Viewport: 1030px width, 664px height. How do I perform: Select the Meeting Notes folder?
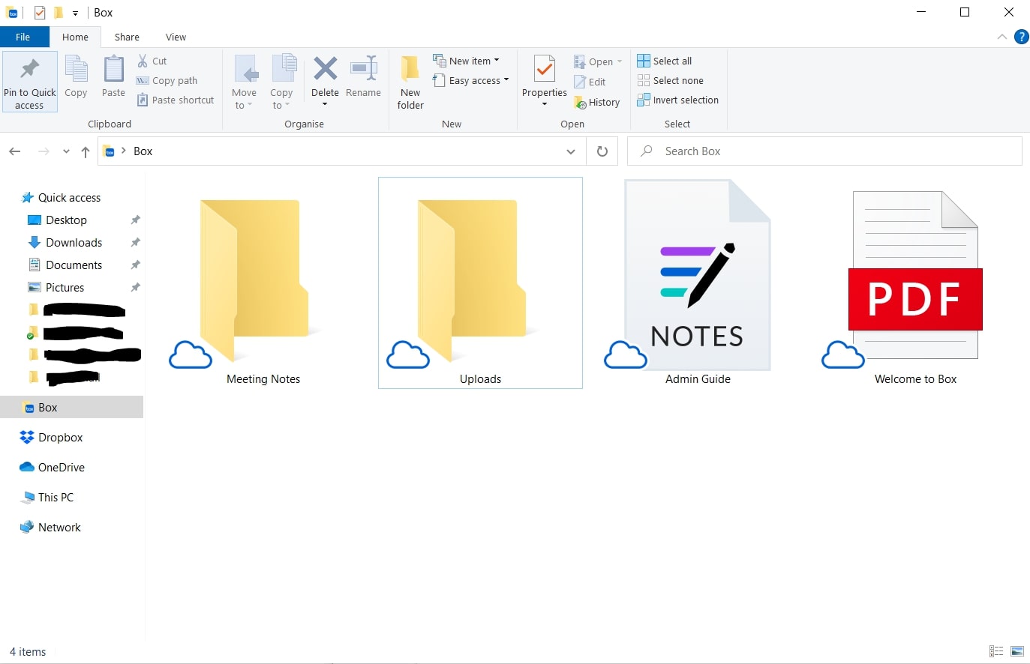(263, 283)
